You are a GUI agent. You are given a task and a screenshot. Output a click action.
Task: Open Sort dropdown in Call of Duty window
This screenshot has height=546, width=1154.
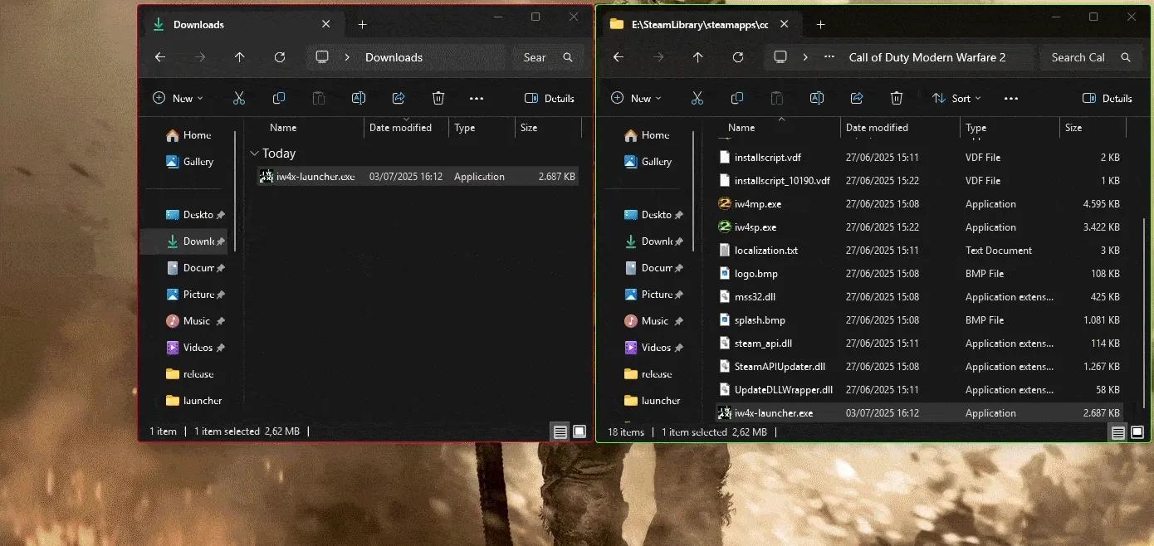coord(956,98)
